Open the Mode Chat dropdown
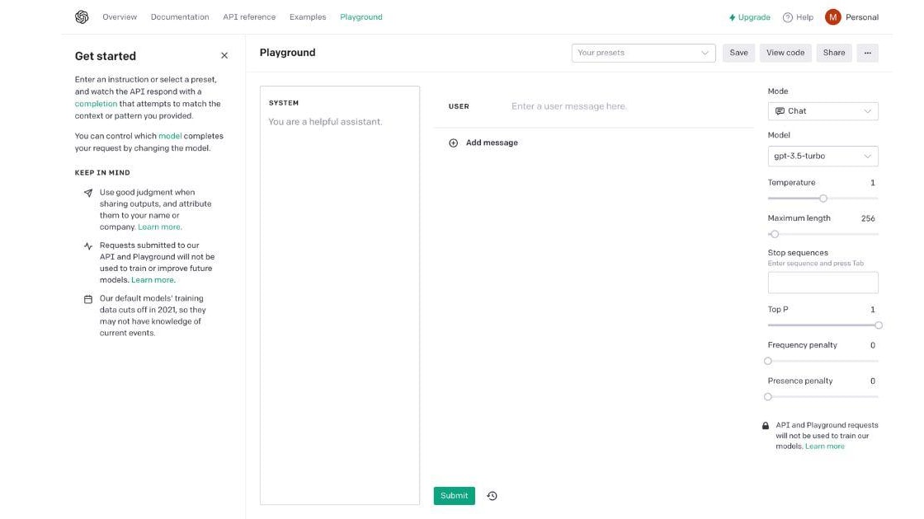 tap(823, 111)
